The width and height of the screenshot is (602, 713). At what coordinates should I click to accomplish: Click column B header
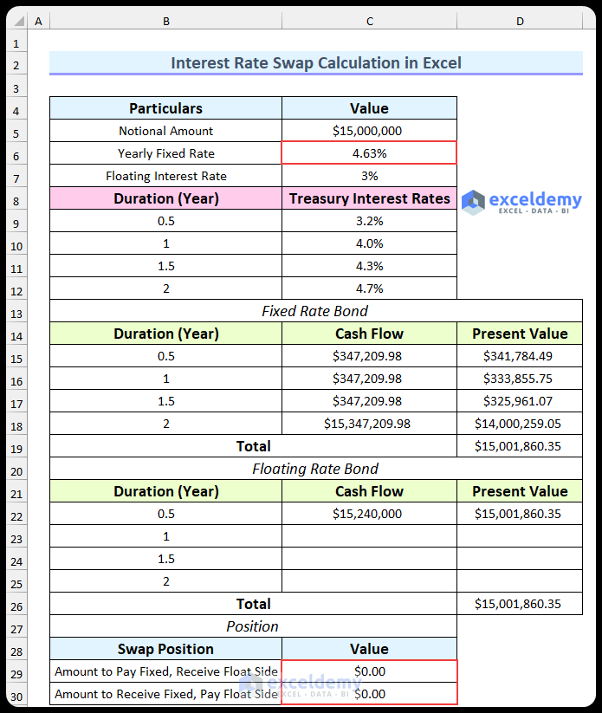point(165,20)
